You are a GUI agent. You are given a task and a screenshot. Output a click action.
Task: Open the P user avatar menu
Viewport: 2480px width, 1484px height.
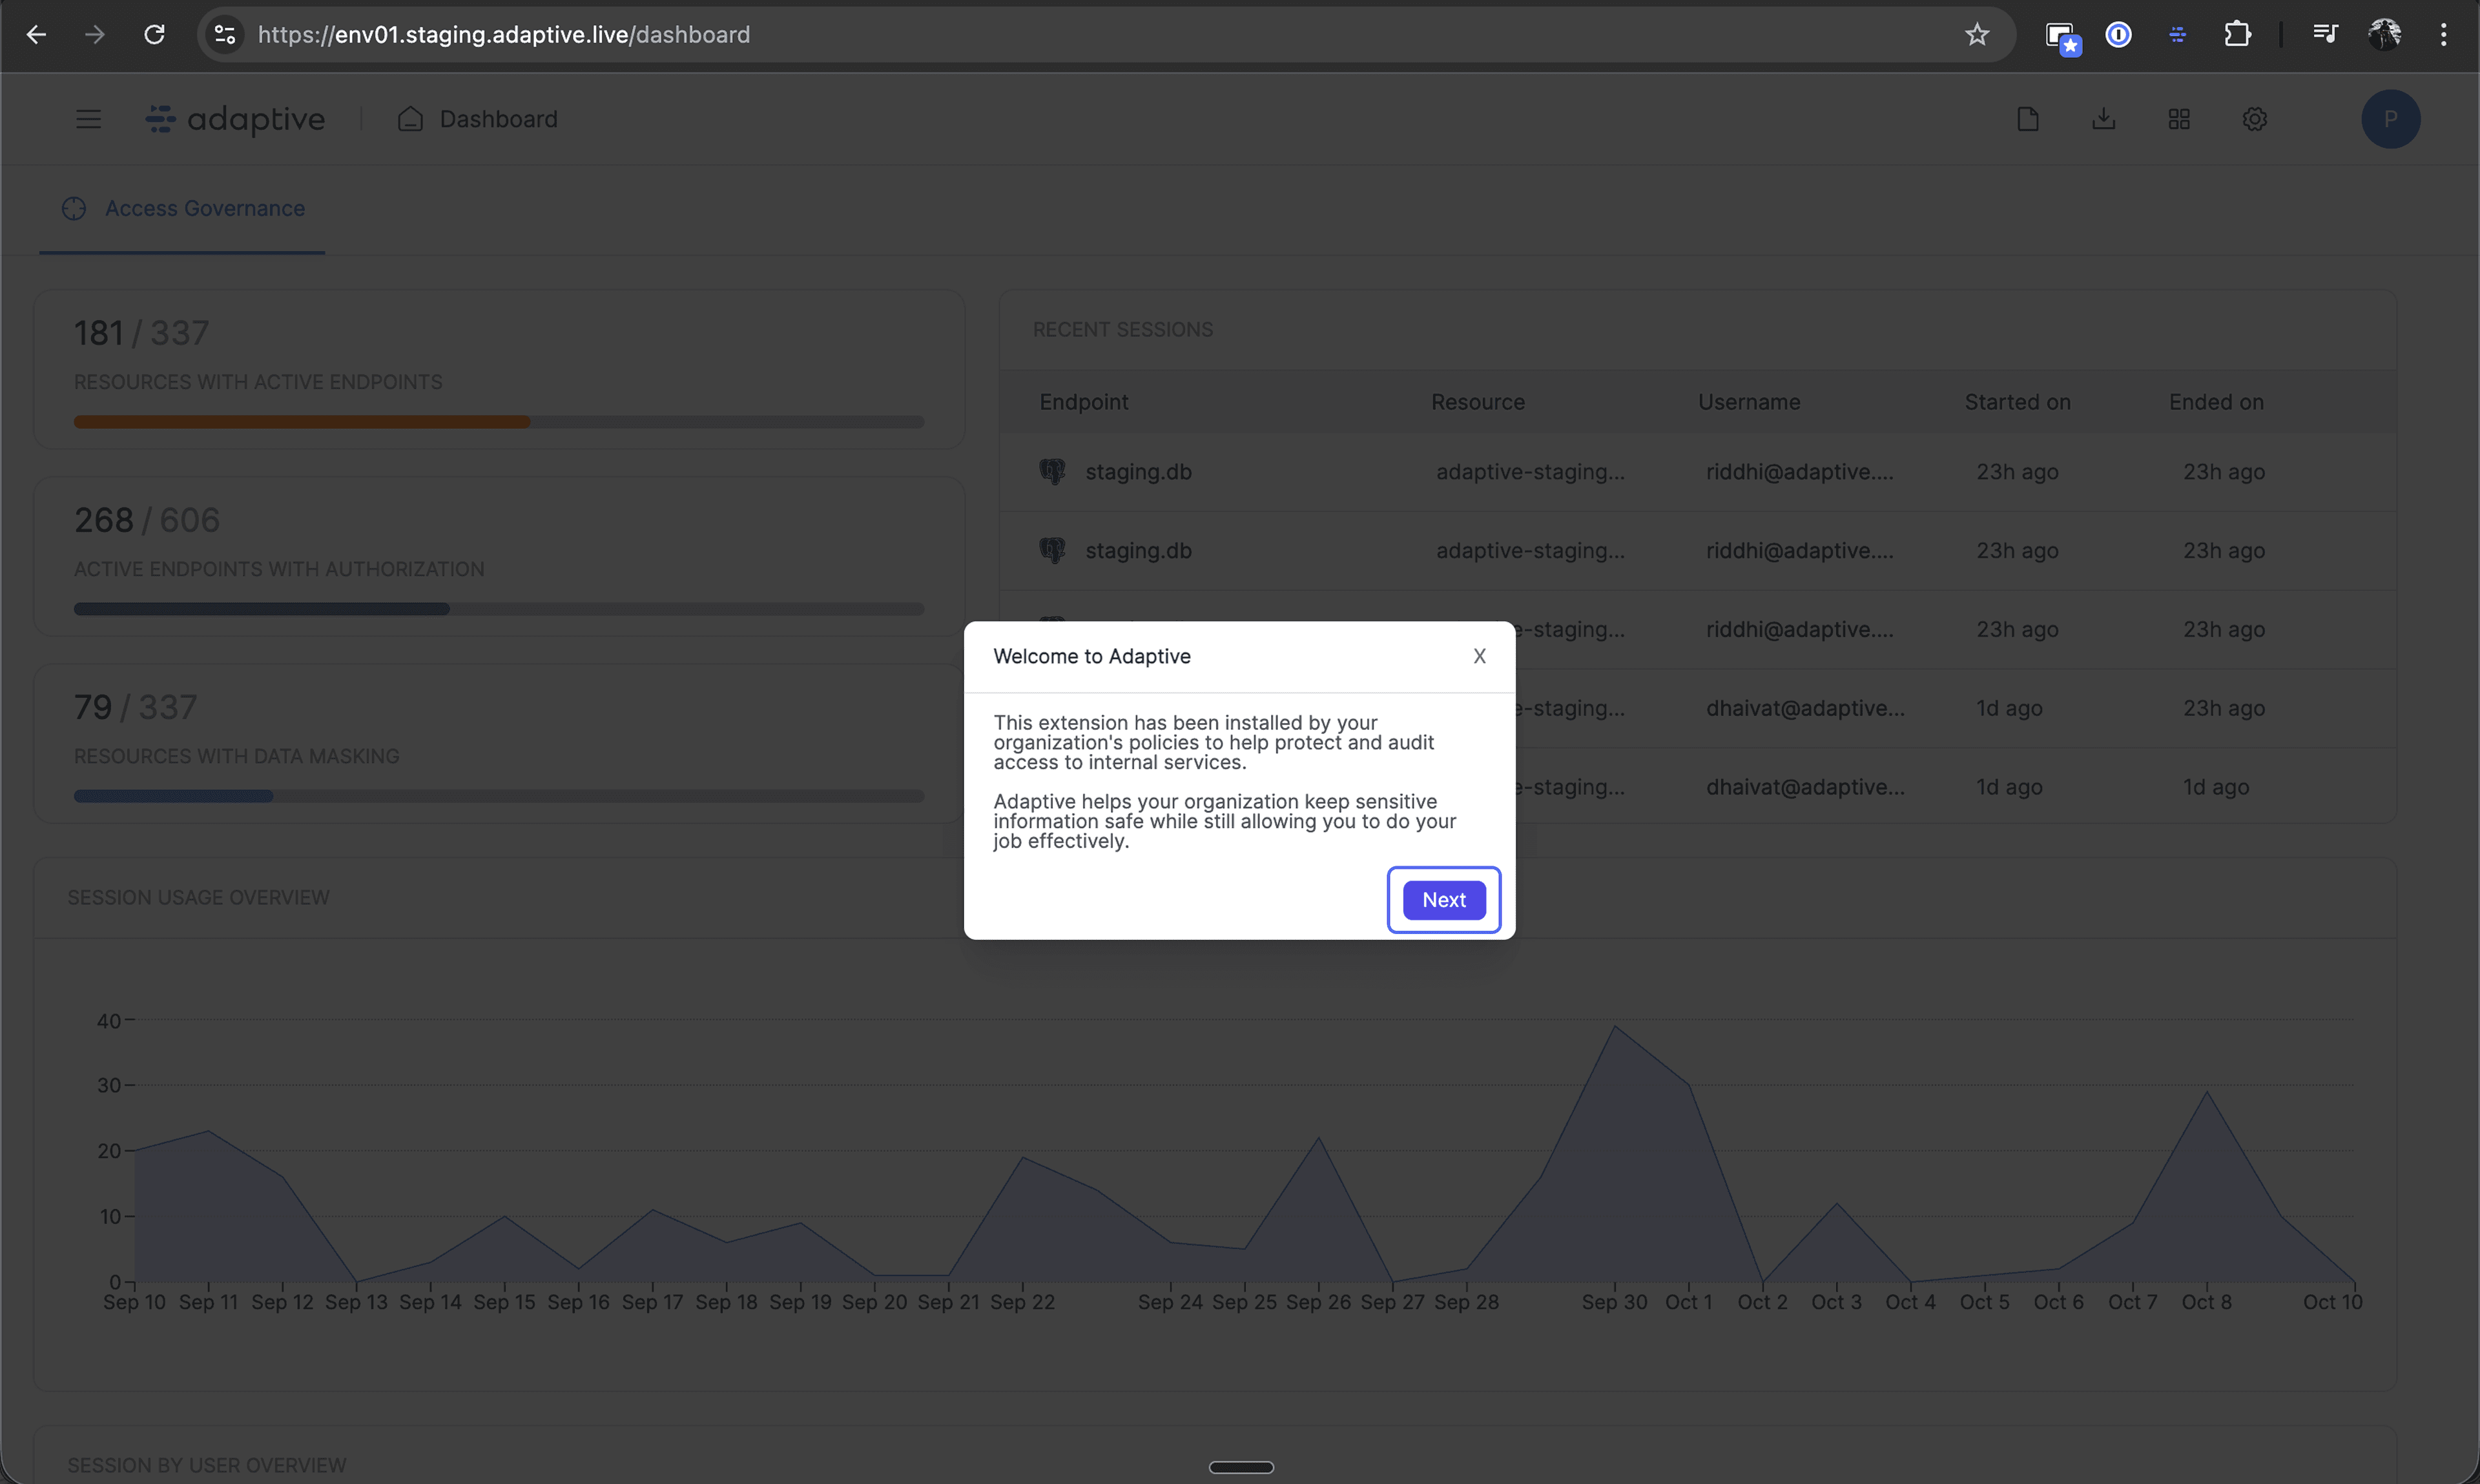2390,119
